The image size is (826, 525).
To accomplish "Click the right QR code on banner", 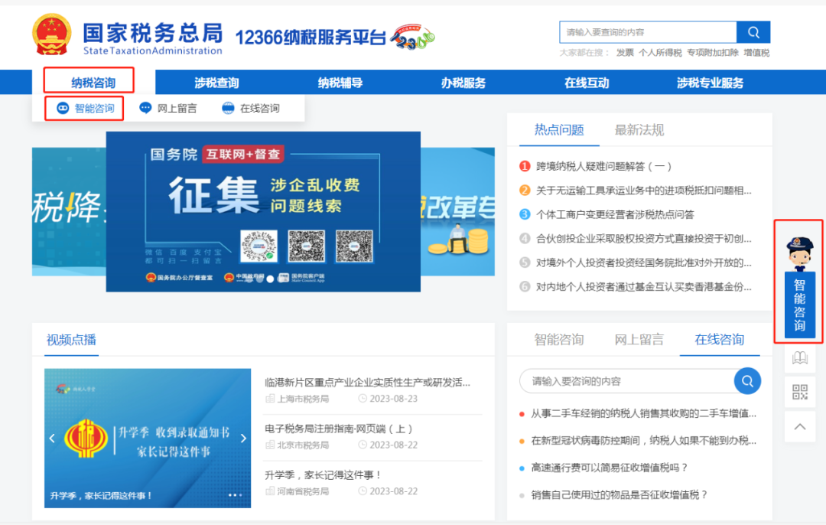I will [355, 246].
